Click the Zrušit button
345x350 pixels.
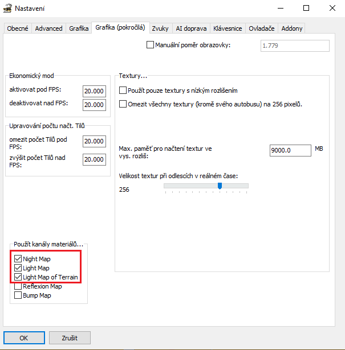coord(69,337)
